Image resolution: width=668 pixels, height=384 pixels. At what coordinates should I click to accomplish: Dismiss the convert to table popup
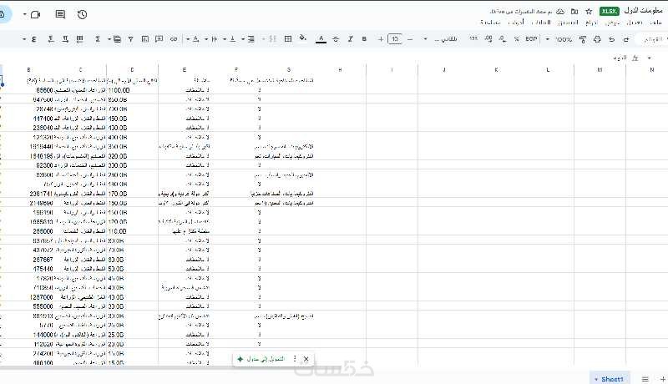coord(306,359)
